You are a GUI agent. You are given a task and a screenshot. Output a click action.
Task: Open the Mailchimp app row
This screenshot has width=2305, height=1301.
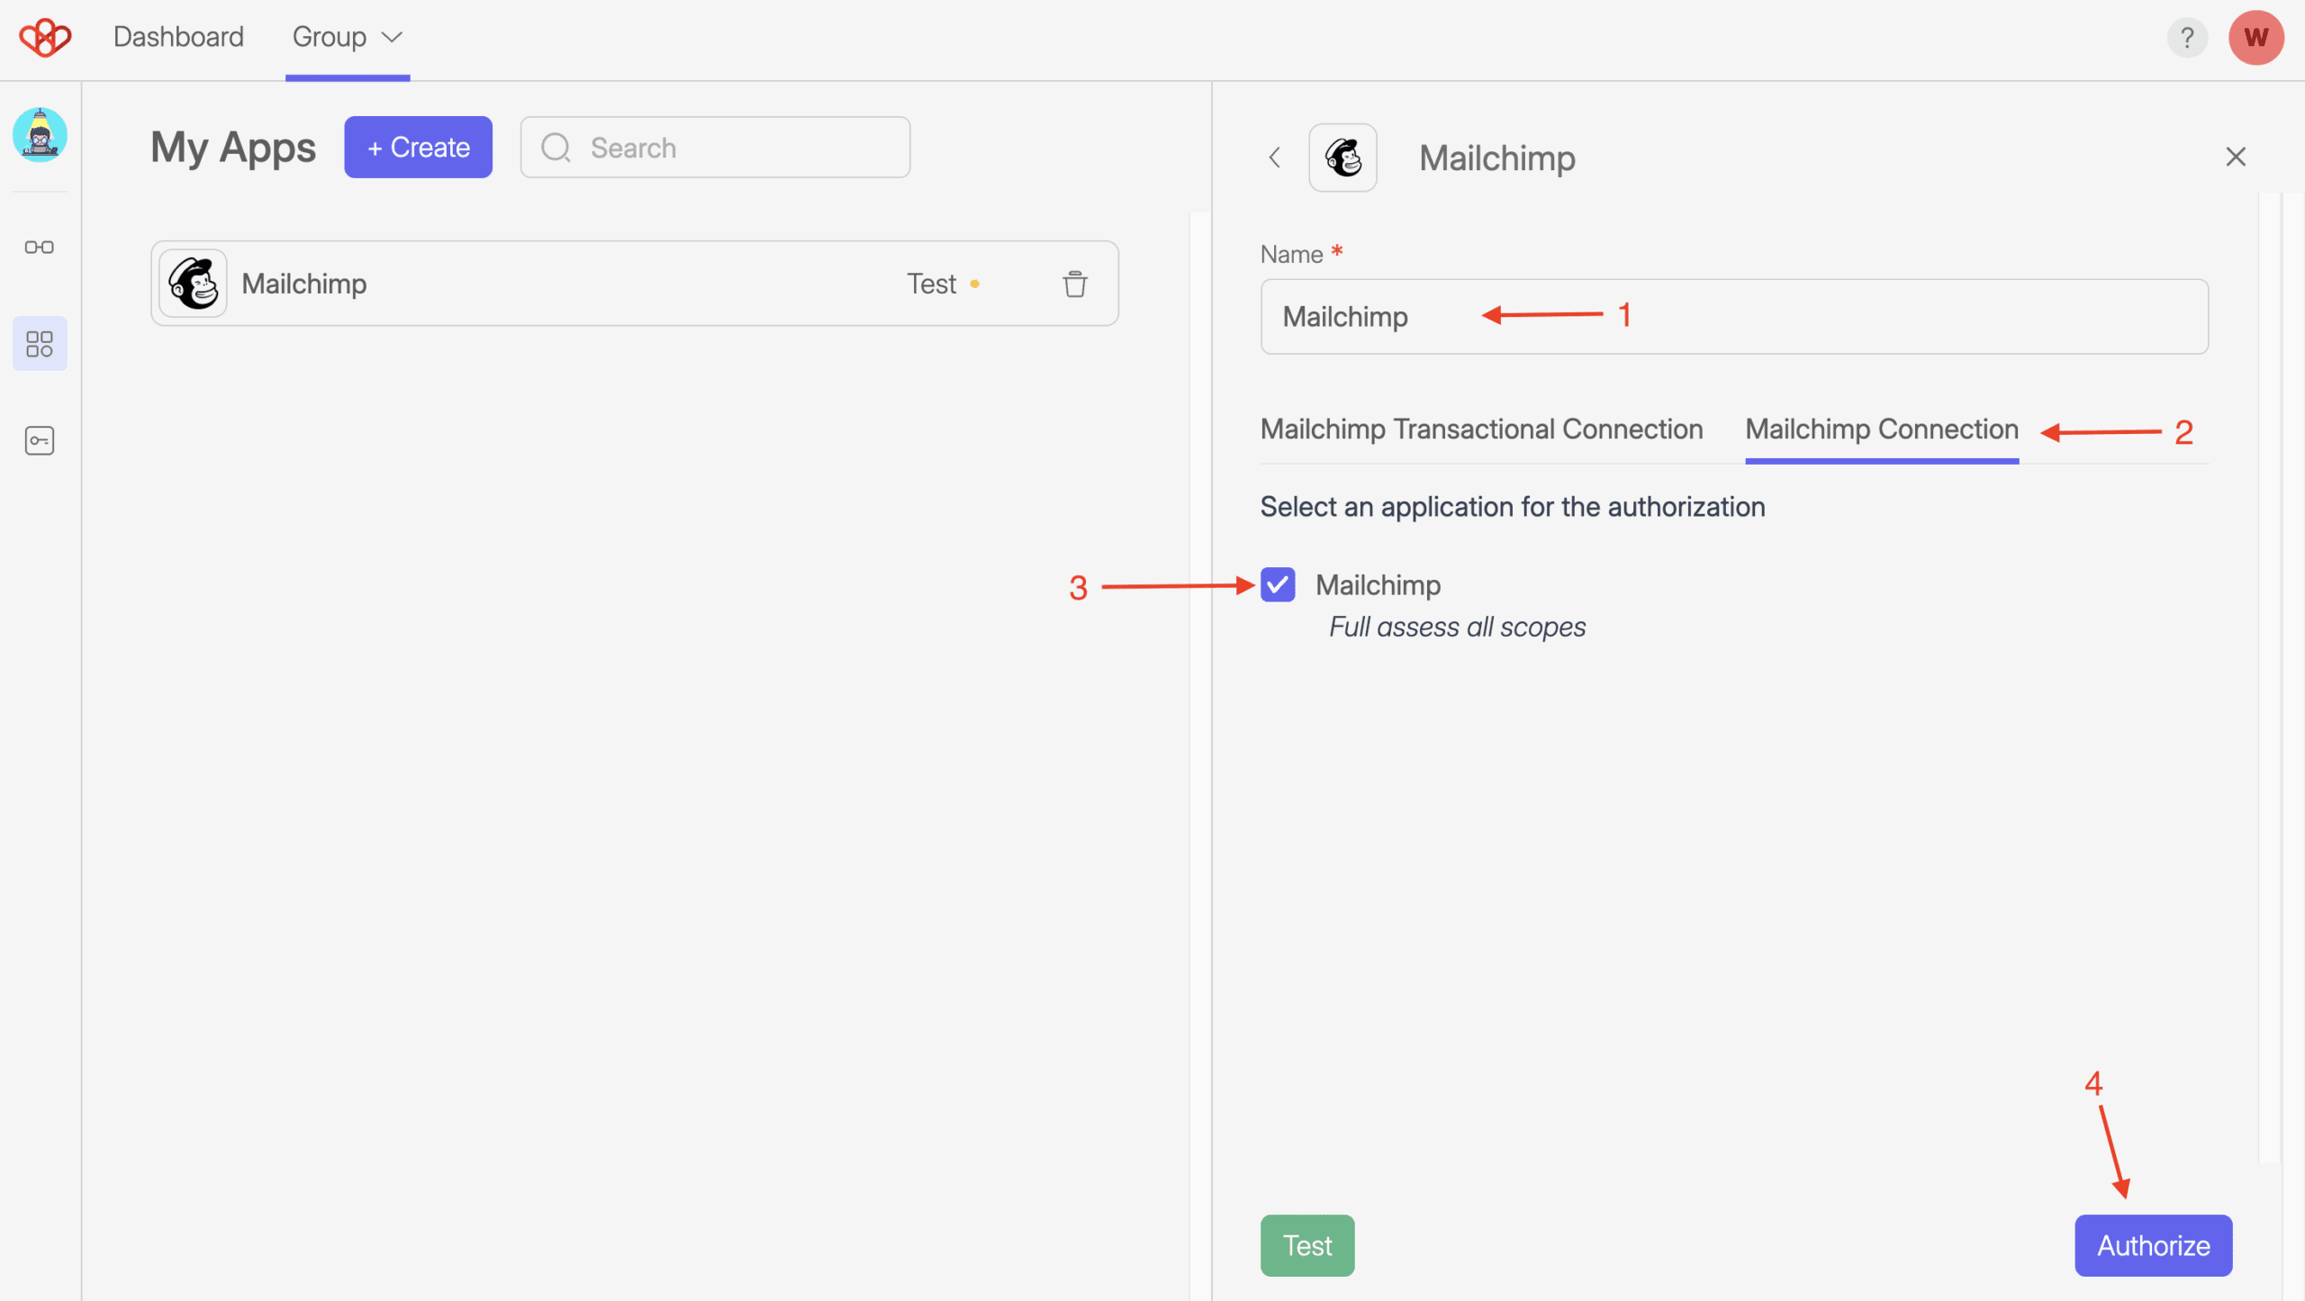point(635,284)
